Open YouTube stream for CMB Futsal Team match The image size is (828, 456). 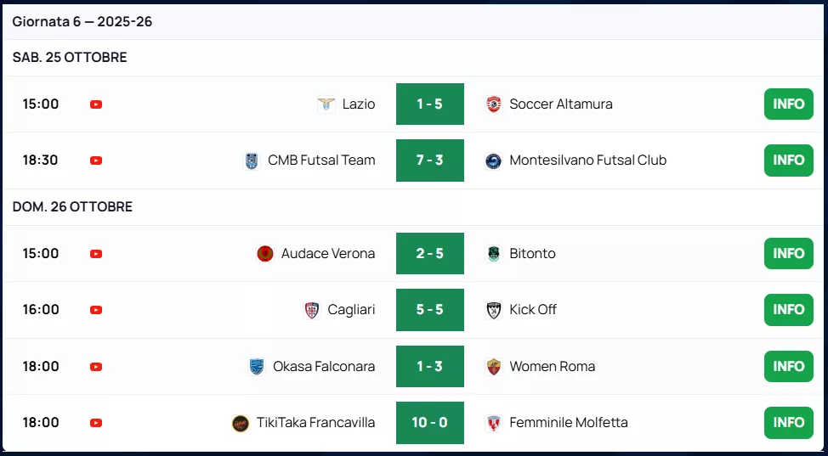[x=96, y=160]
